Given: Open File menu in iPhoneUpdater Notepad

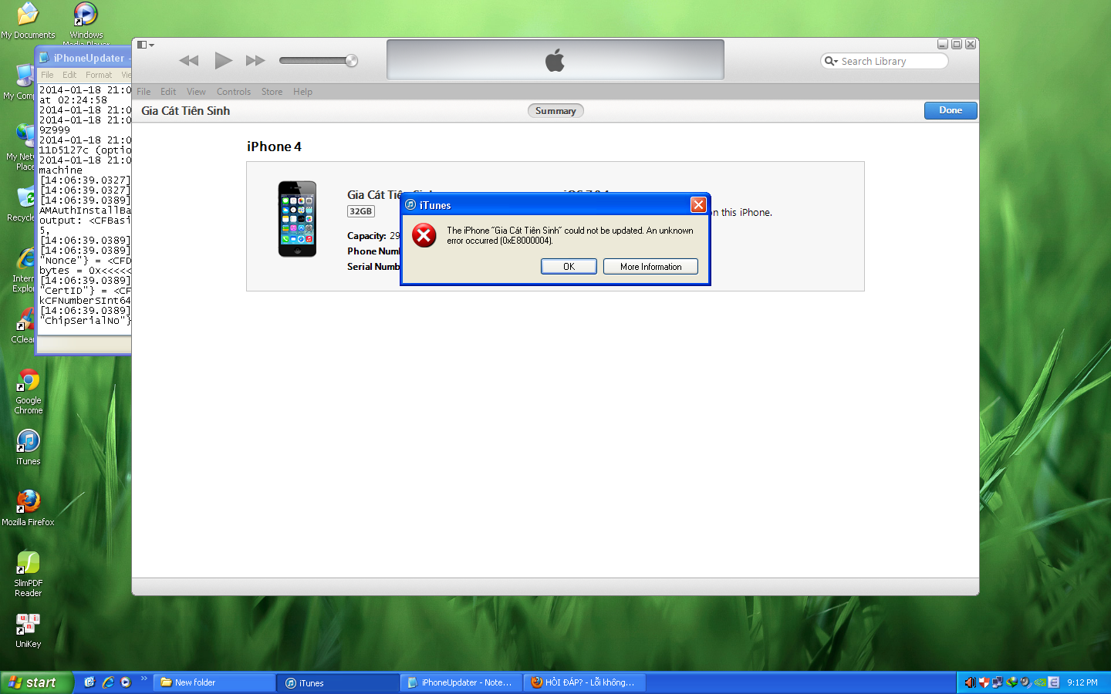Looking at the screenshot, I should click(x=47, y=75).
